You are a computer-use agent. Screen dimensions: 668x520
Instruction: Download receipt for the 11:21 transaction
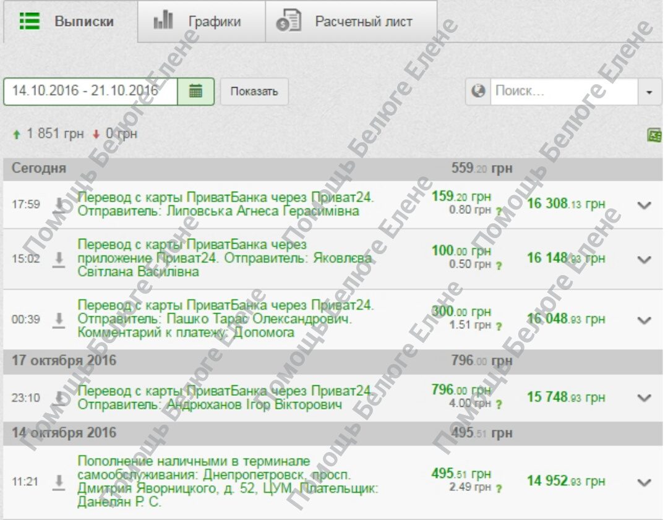point(59,482)
